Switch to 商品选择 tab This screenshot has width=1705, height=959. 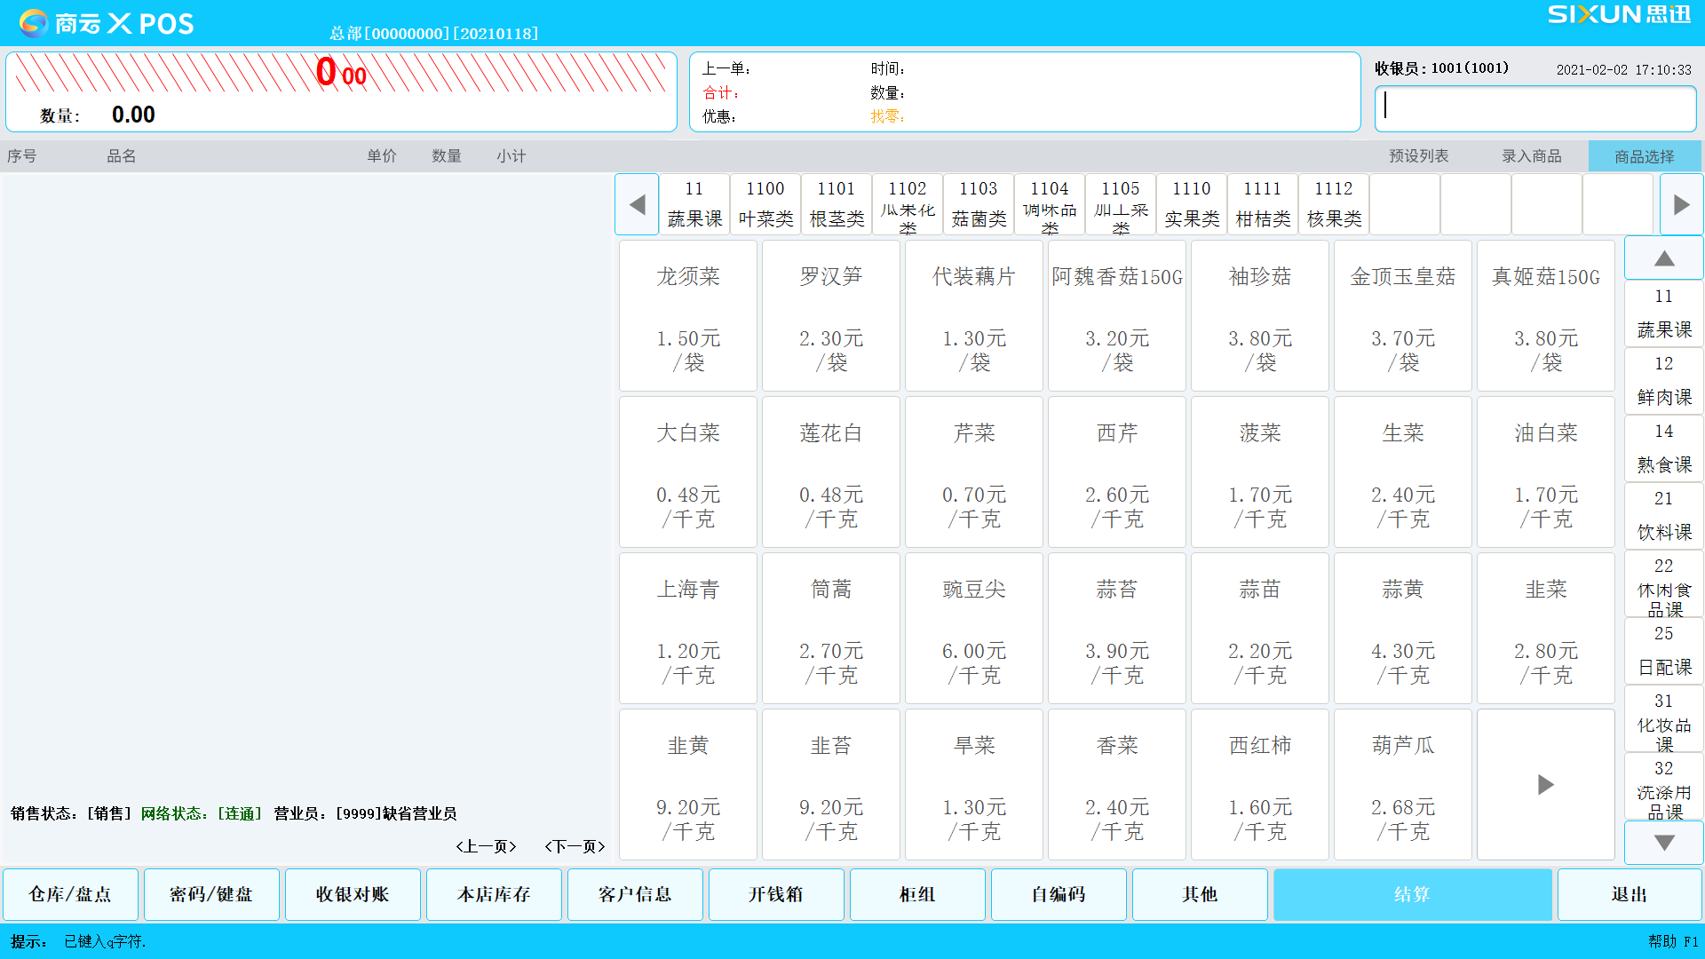coord(1645,156)
